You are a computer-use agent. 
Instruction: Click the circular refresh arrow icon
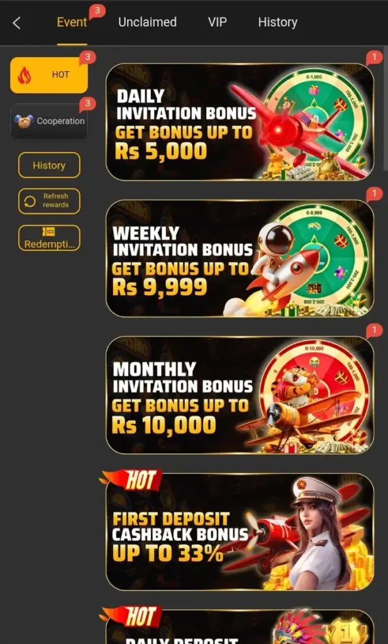click(x=30, y=201)
